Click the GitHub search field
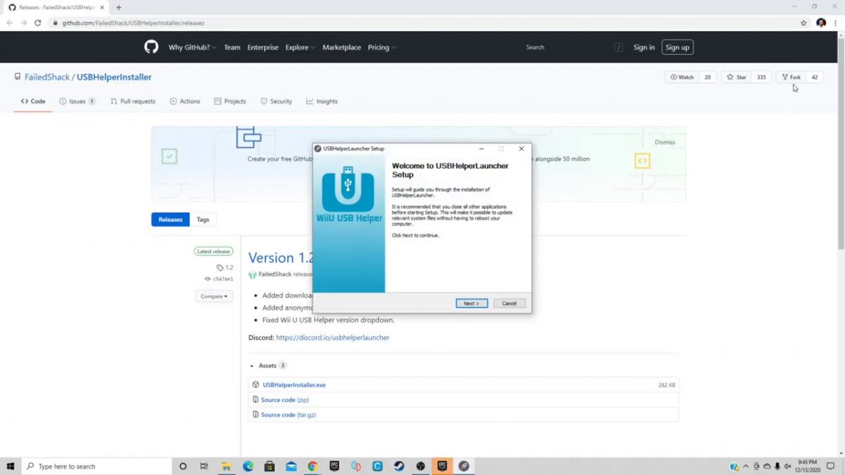 [x=563, y=47]
